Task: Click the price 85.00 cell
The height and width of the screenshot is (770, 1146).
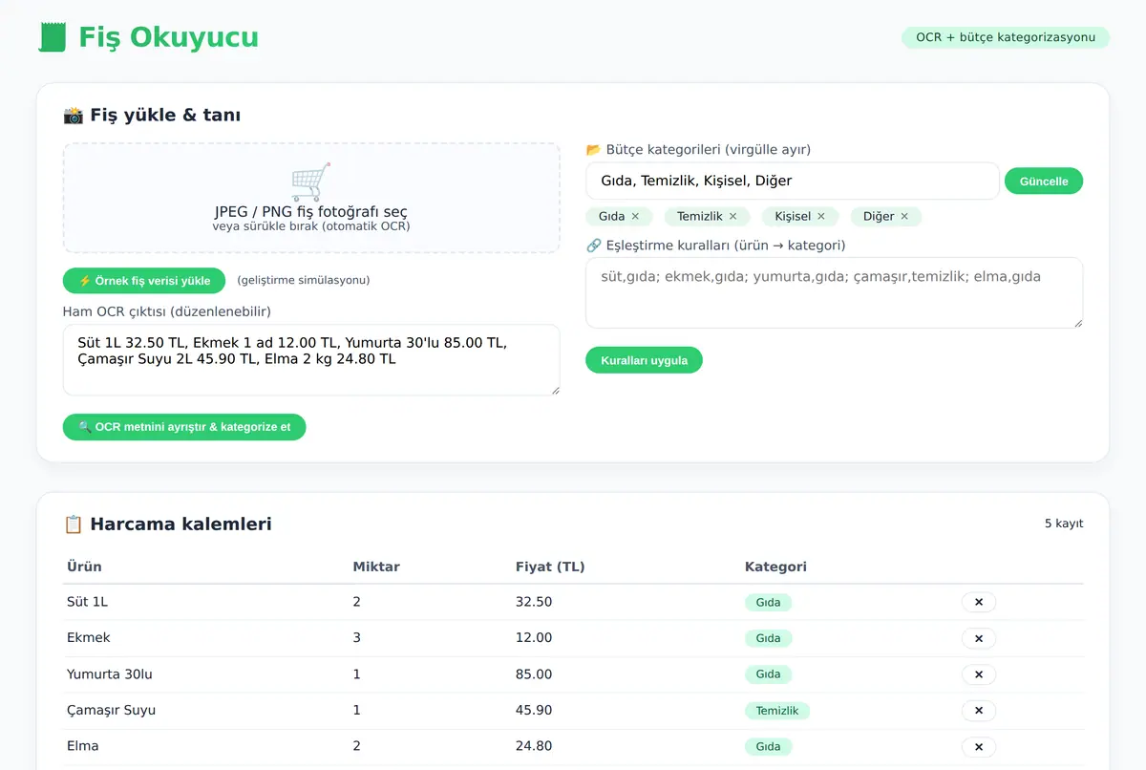Action: click(534, 674)
